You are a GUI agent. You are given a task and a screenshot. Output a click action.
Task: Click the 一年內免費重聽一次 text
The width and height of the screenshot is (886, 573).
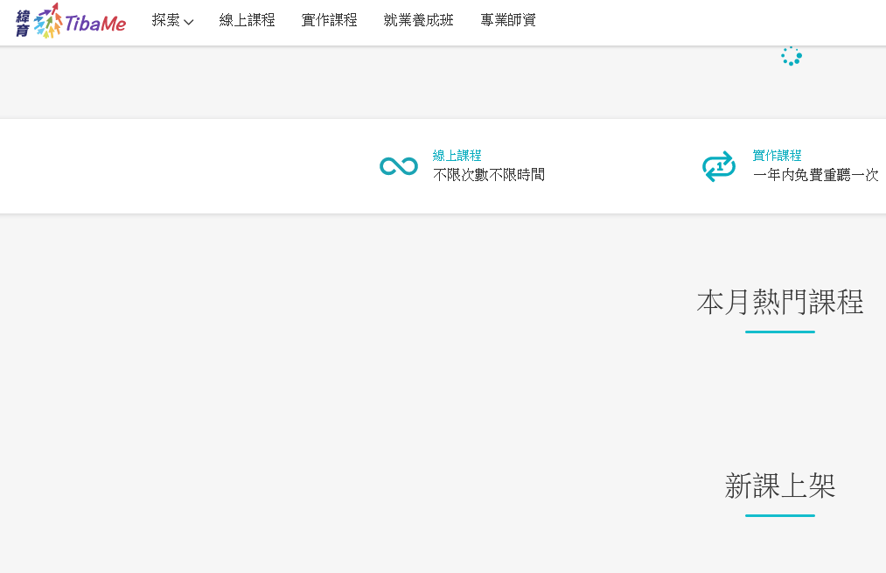(815, 175)
